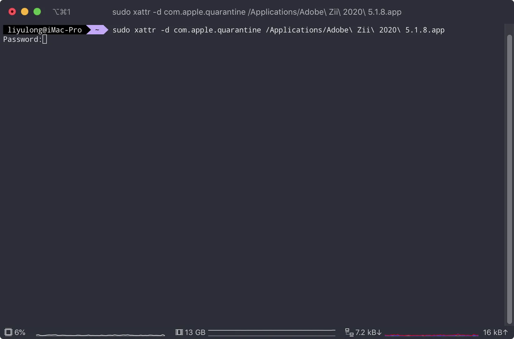Click the liyulong@iMac-Pro prompt segment
This screenshot has width=514, height=339.
pyautogui.click(x=45, y=30)
